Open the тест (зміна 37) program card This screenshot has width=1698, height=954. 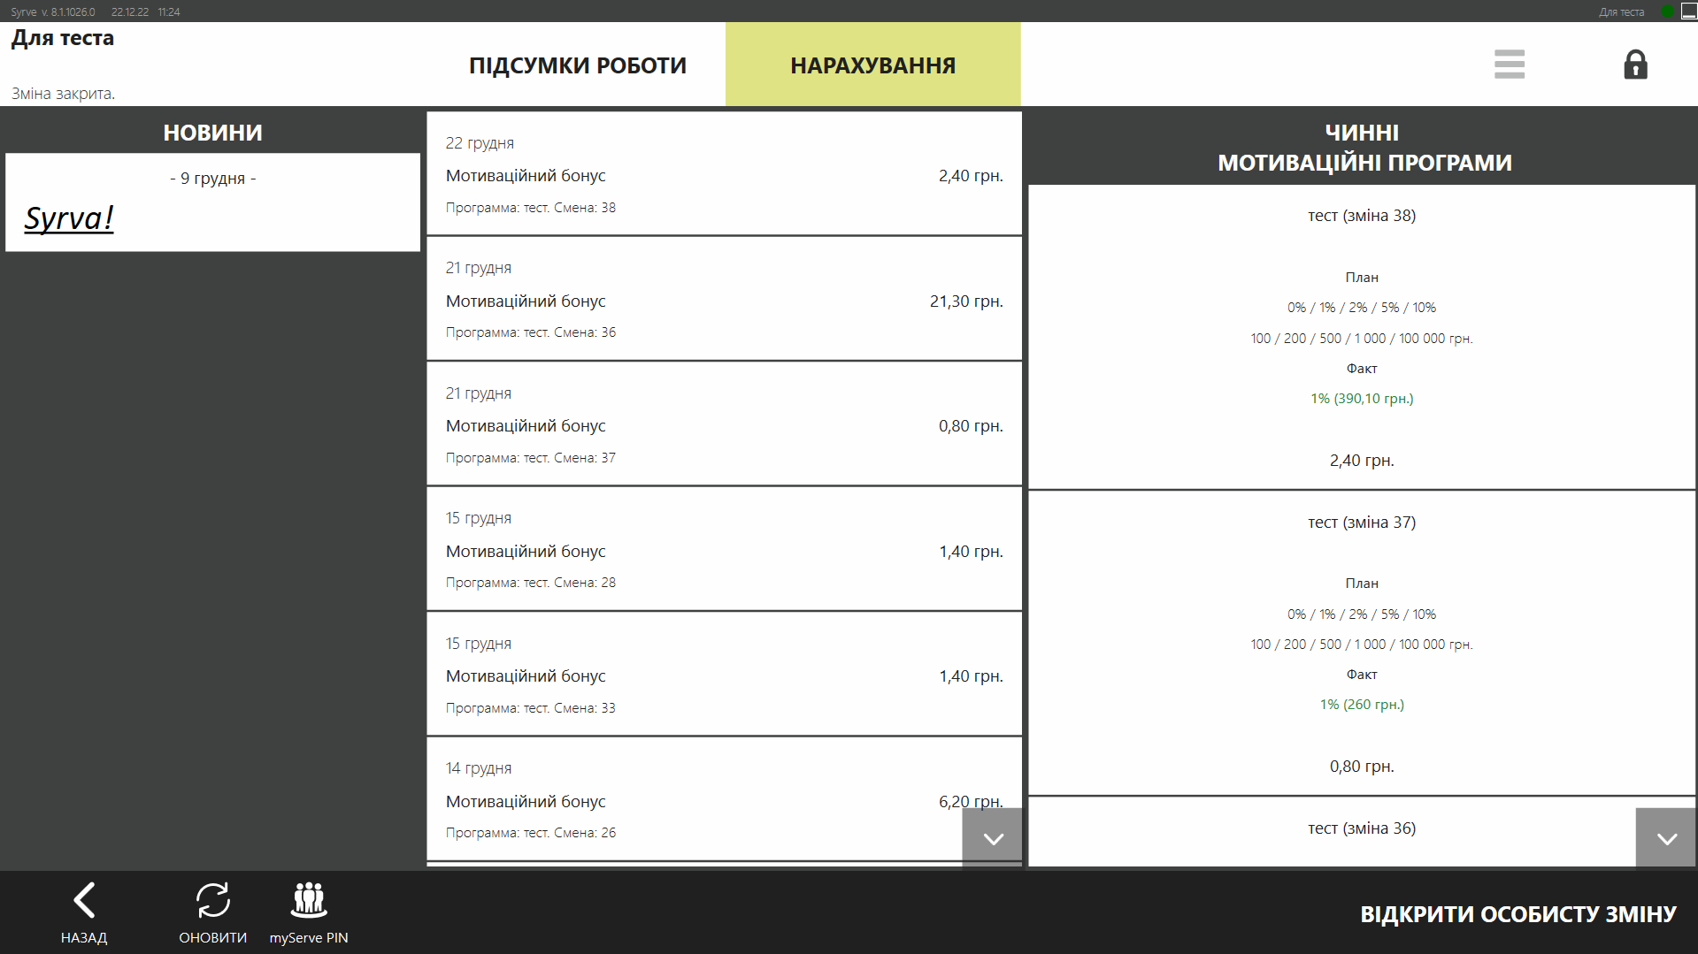(x=1361, y=643)
